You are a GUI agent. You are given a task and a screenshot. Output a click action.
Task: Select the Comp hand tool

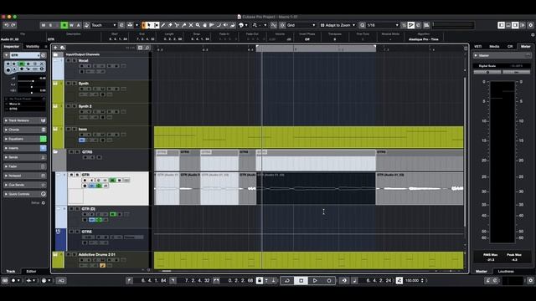point(204,25)
